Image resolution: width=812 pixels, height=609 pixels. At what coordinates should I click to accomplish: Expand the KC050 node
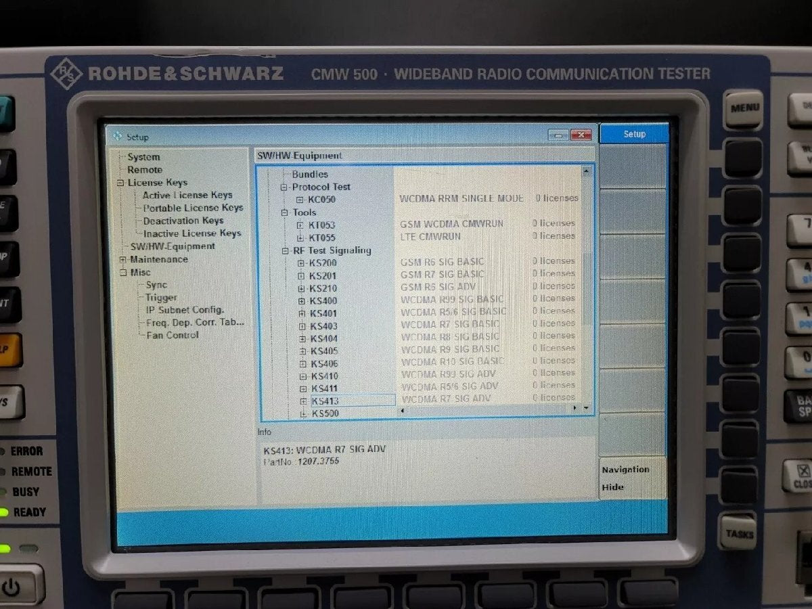point(300,200)
